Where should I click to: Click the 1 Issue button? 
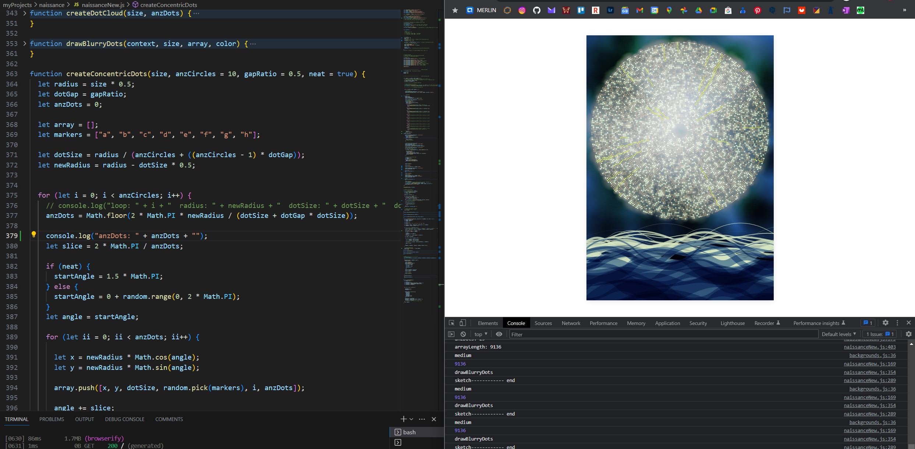click(880, 334)
